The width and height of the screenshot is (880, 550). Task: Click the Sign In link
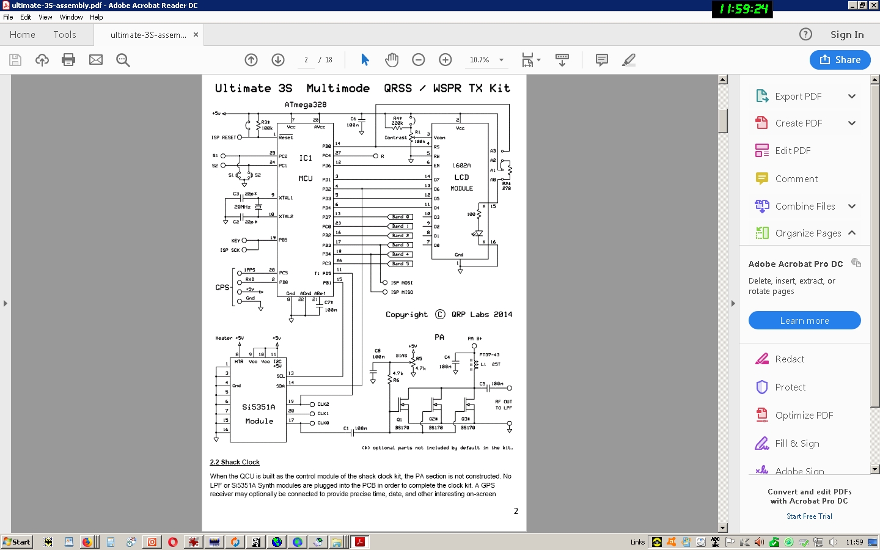click(x=847, y=35)
